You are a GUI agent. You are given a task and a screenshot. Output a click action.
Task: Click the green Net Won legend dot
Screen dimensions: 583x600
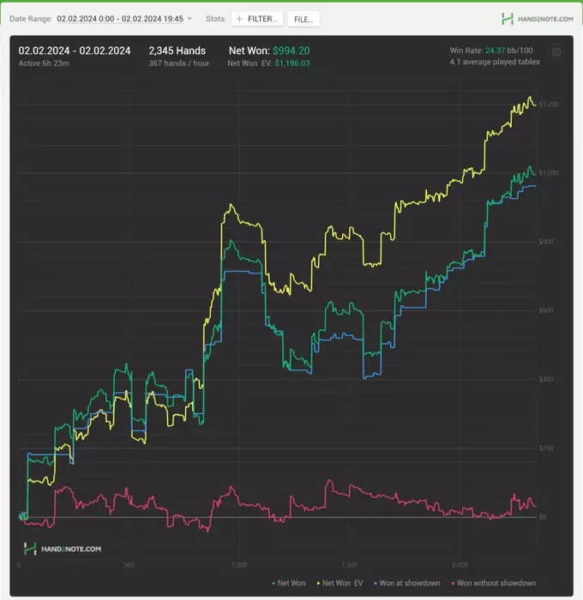click(x=273, y=584)
